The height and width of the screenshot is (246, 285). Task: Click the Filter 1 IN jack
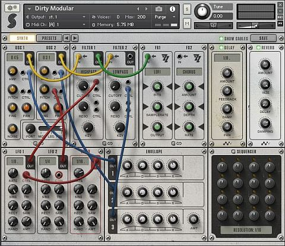(78, 56)
